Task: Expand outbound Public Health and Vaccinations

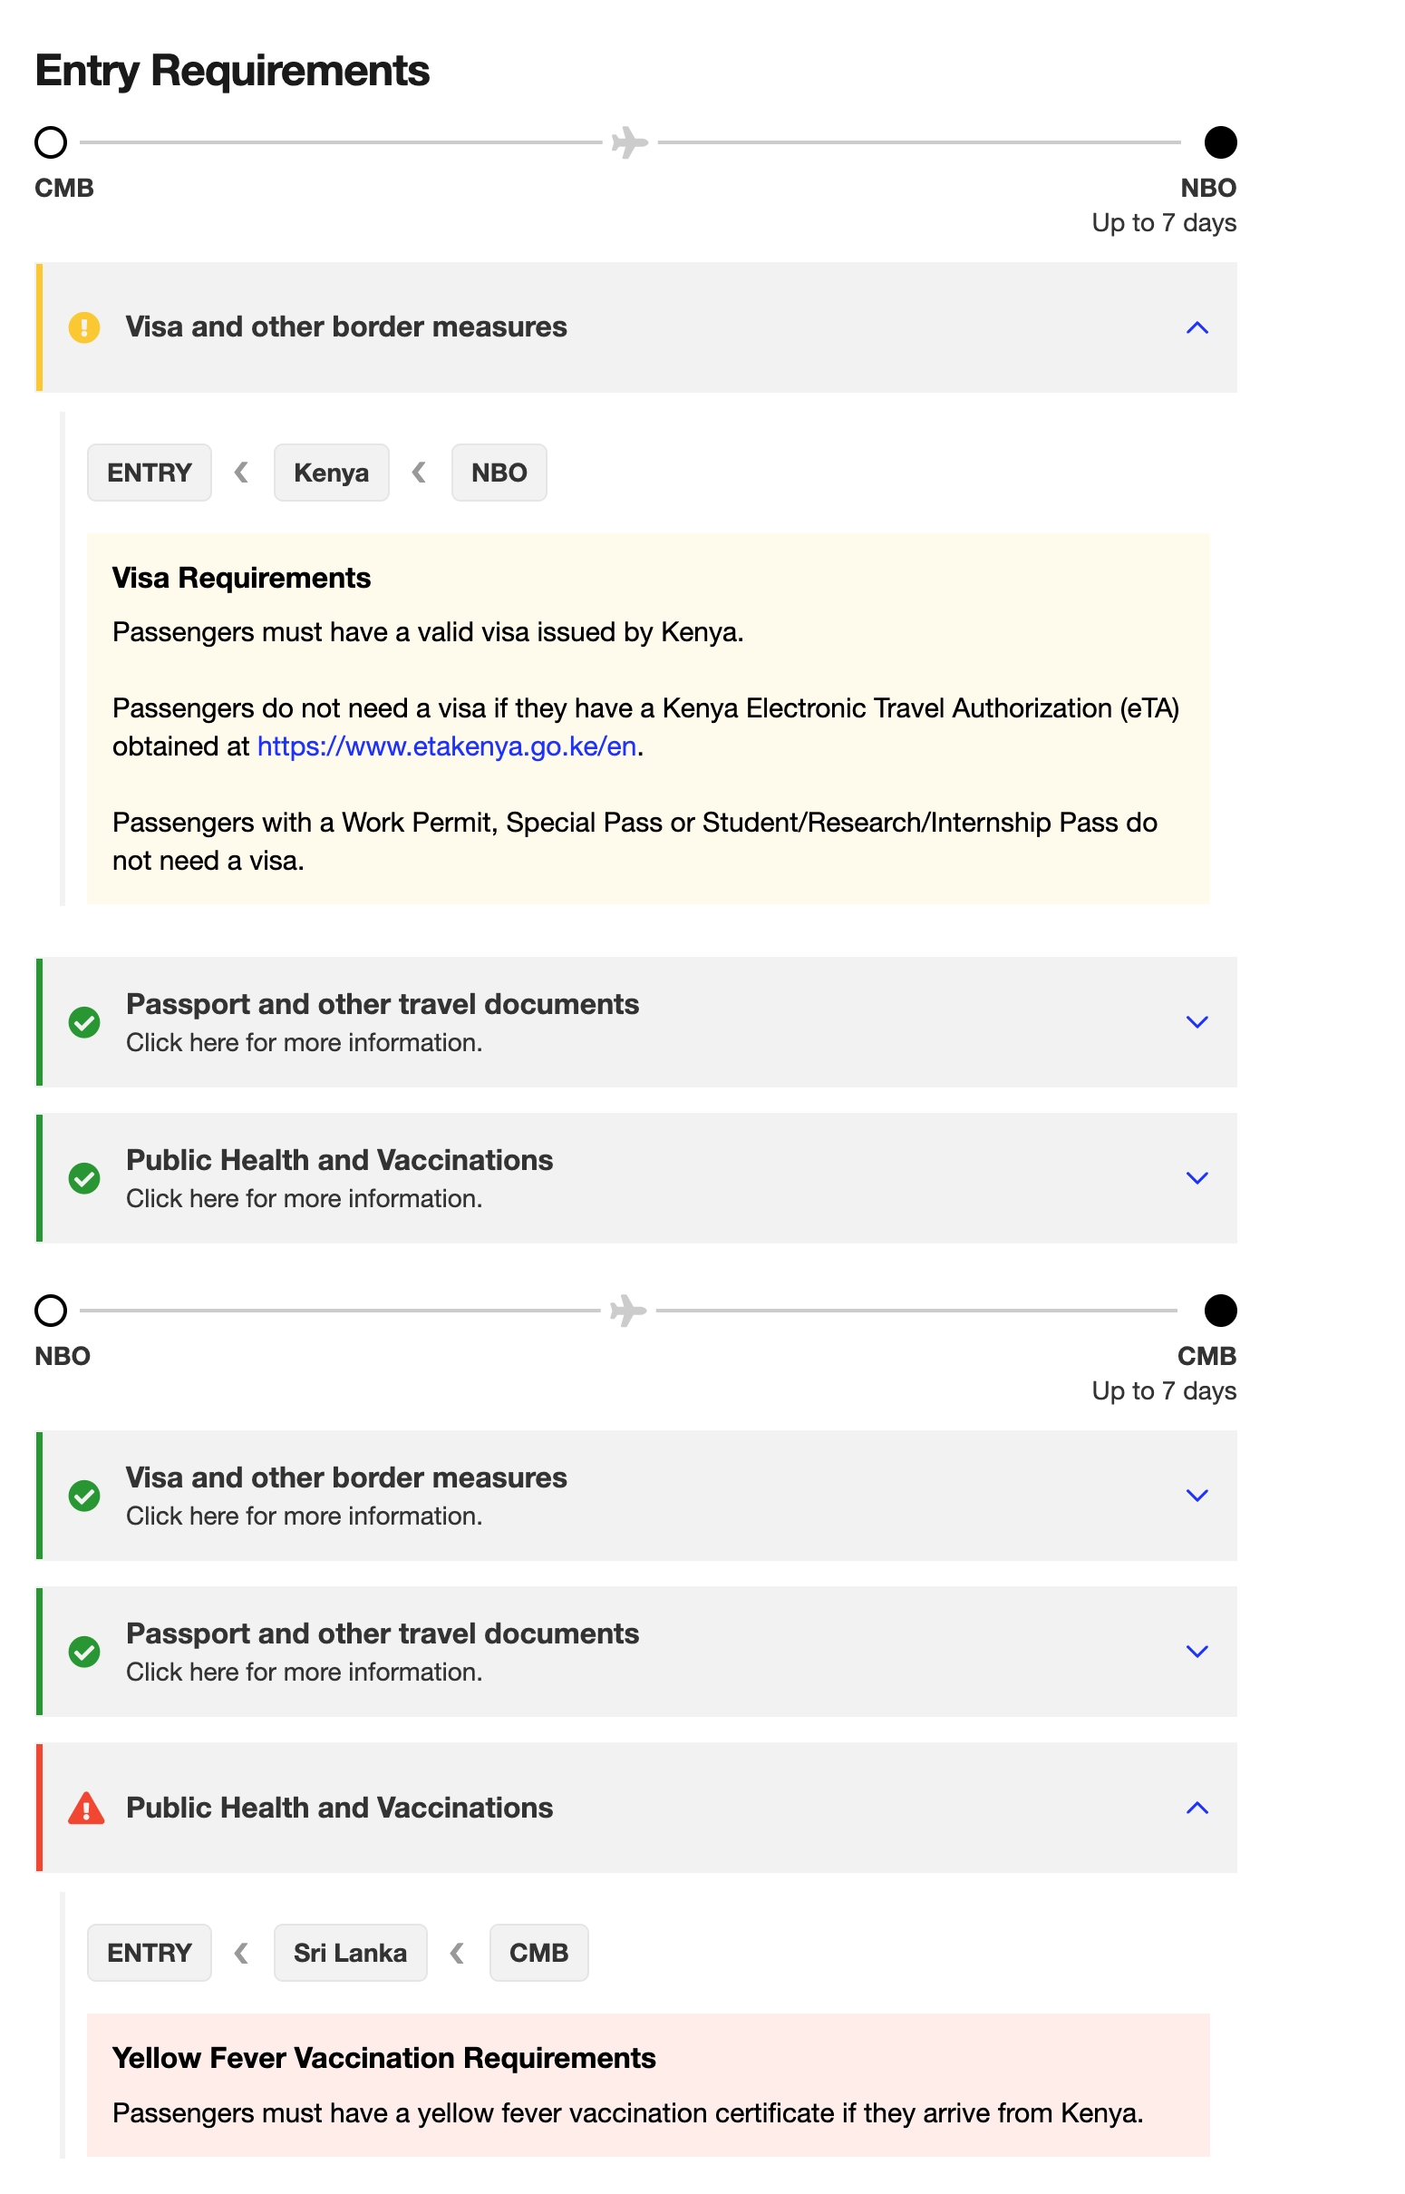Action: point(1197,1178)
